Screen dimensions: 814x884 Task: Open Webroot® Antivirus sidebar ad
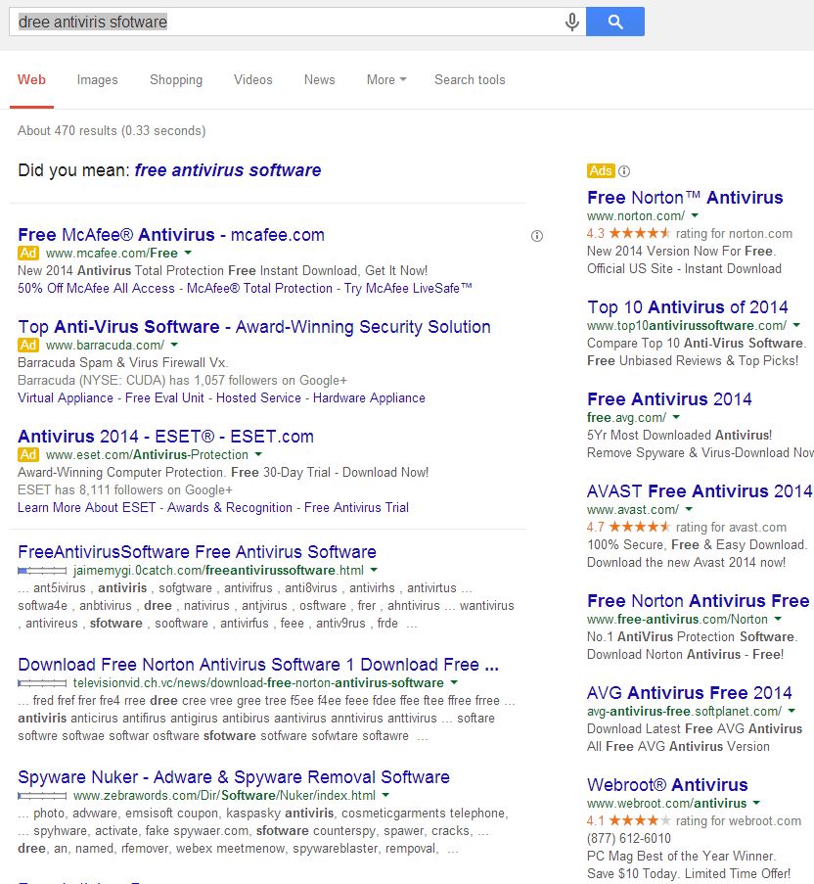coord(667,784)
